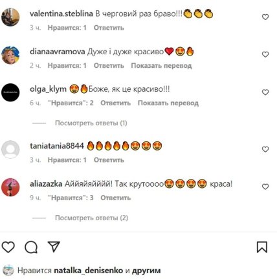
Task: Open the comment bubble icon
Action: pyautogui.click(x=31, y=247)
